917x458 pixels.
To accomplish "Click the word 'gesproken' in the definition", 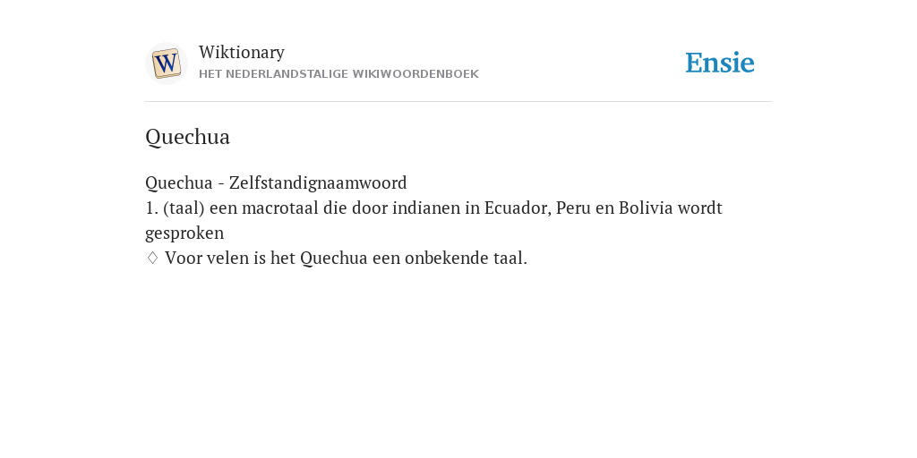I will click(184, 233).
